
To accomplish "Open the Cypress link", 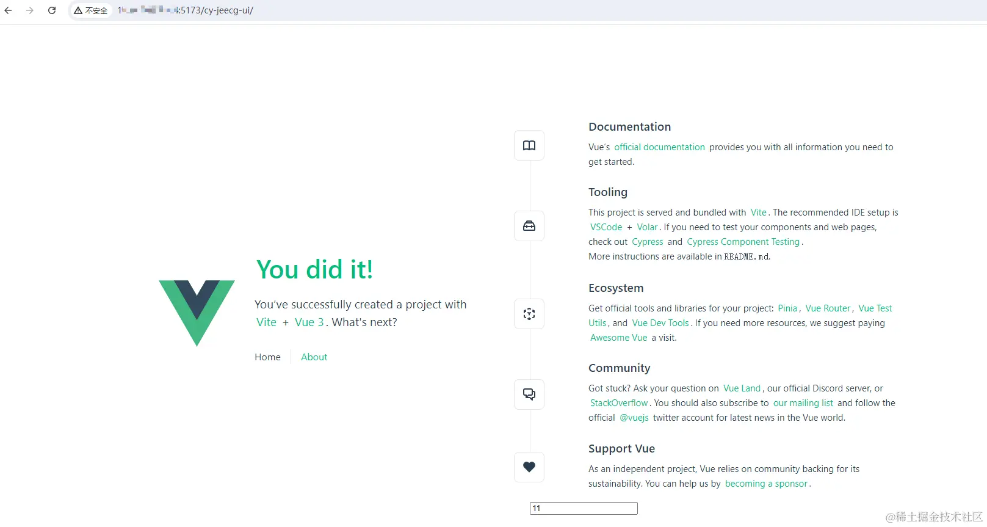I will click(648, 242).
